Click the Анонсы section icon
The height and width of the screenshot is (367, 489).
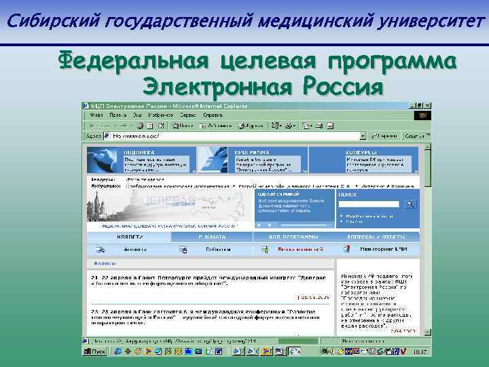click(x=101, y=249)
